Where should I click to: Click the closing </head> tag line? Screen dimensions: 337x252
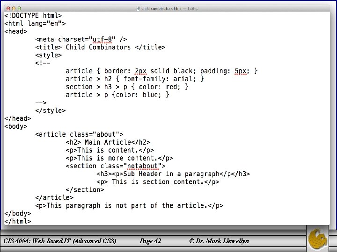point(18,119)
